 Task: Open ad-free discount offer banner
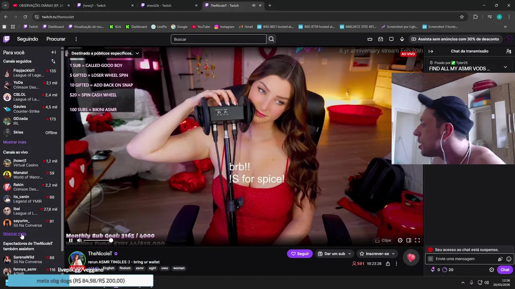coord(455,39)
